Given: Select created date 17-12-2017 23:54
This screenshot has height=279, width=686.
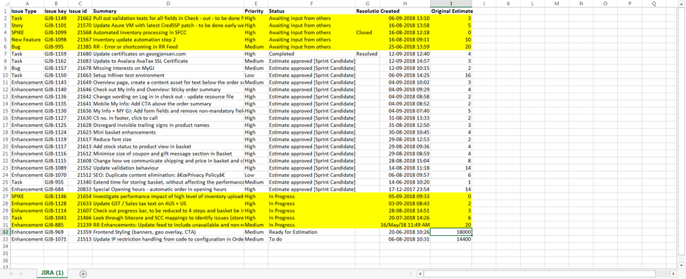Looking at the screenshot, I should (x=405, y=189).
